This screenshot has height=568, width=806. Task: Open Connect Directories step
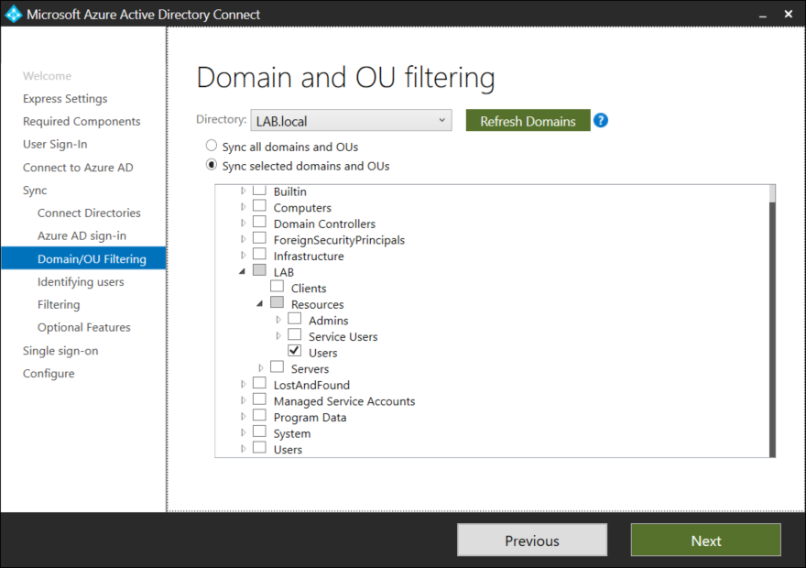click(89, 213)
